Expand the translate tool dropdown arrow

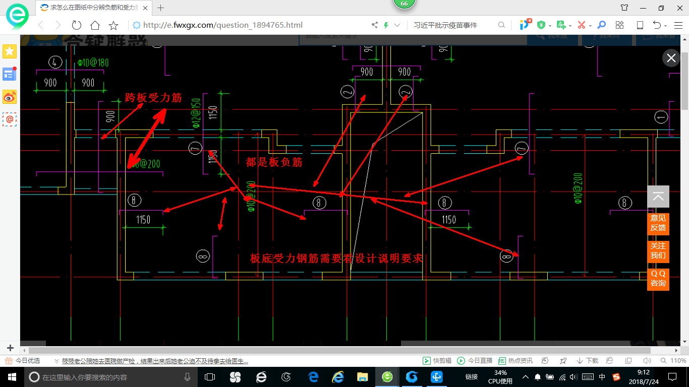pyautogui.click(x=570, y=26)
